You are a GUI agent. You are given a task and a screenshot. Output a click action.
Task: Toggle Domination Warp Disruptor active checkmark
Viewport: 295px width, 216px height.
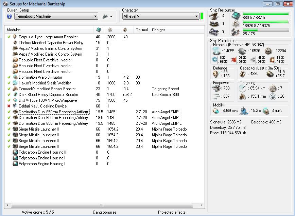pyautogui.click(x=8, y=77)
